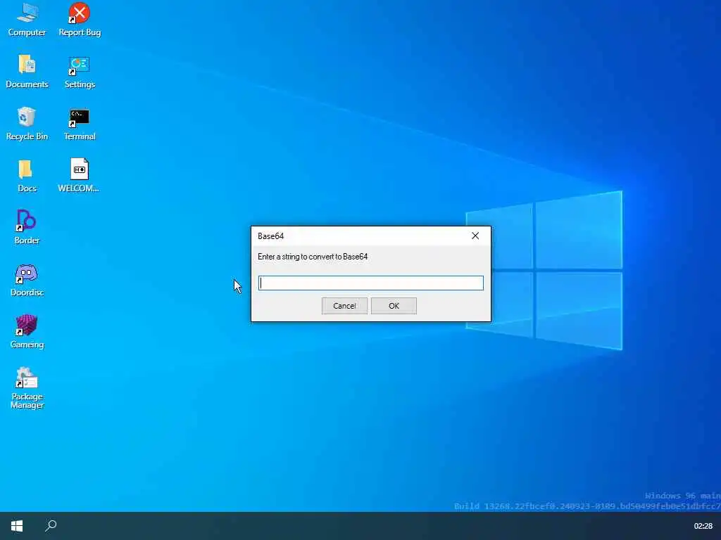The image size is (721, 540).
Task: Click the taskbar search magnifier icon
Action: (x=51, y=526)
